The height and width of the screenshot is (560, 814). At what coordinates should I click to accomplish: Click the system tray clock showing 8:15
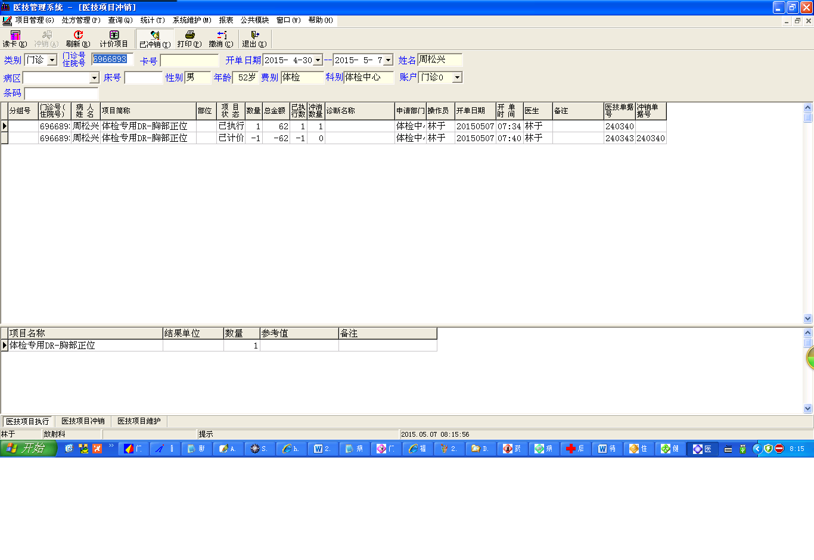pyautogui.click(x=797, y=449)
